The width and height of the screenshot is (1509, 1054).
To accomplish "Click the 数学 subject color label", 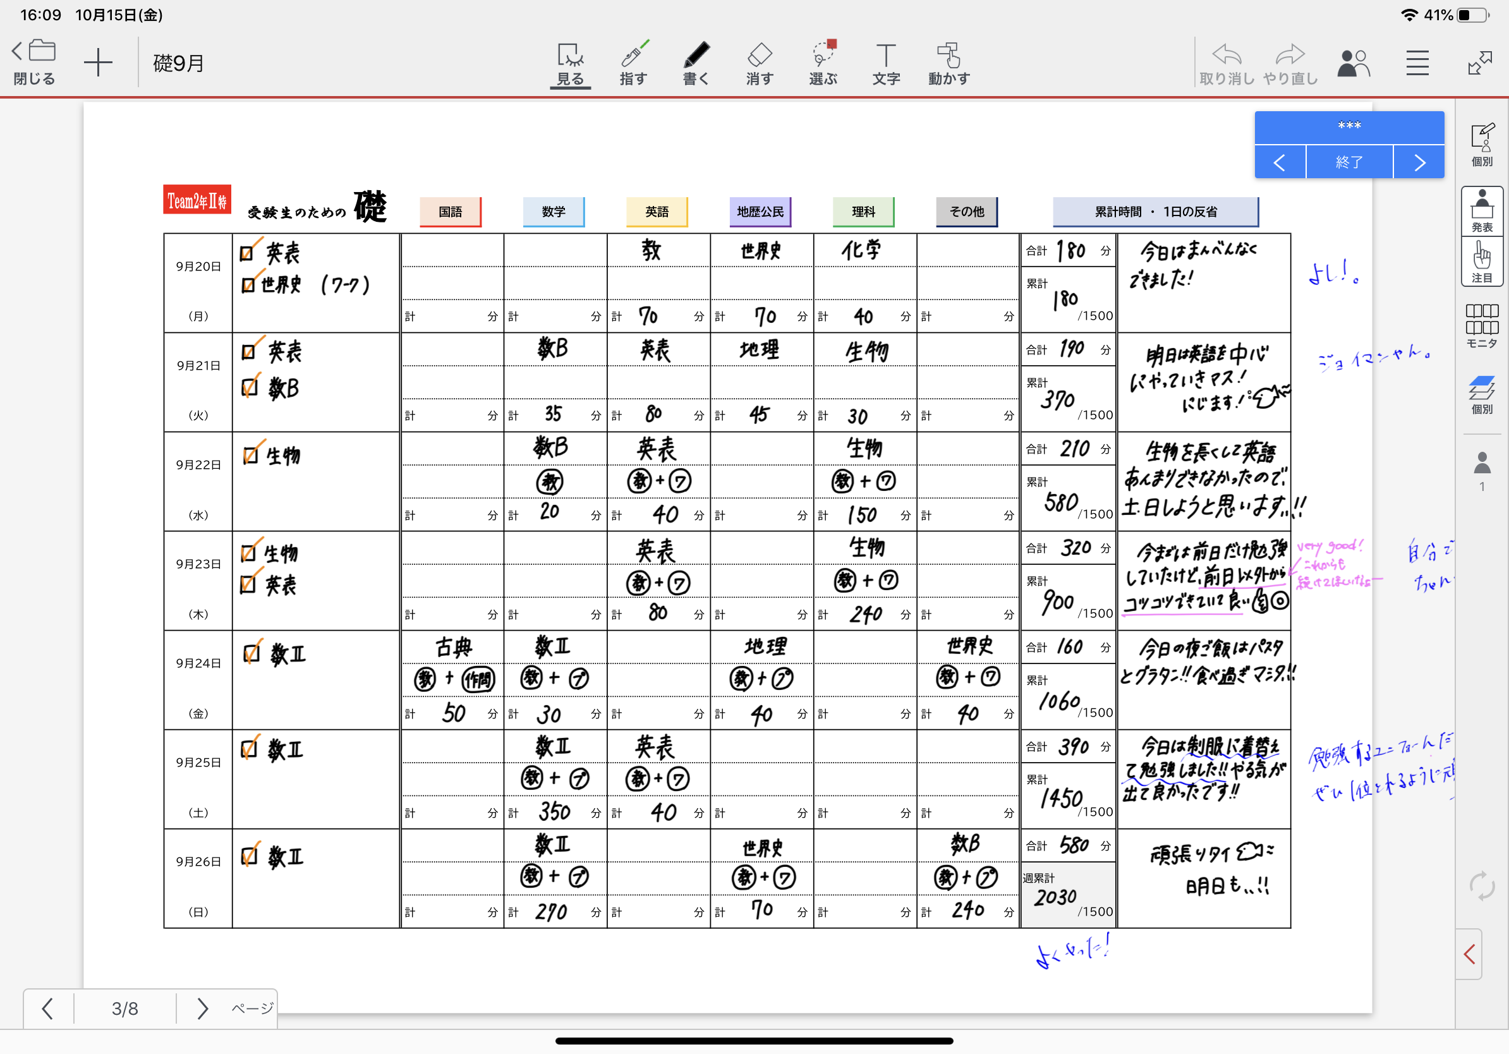I will point(554,212).
